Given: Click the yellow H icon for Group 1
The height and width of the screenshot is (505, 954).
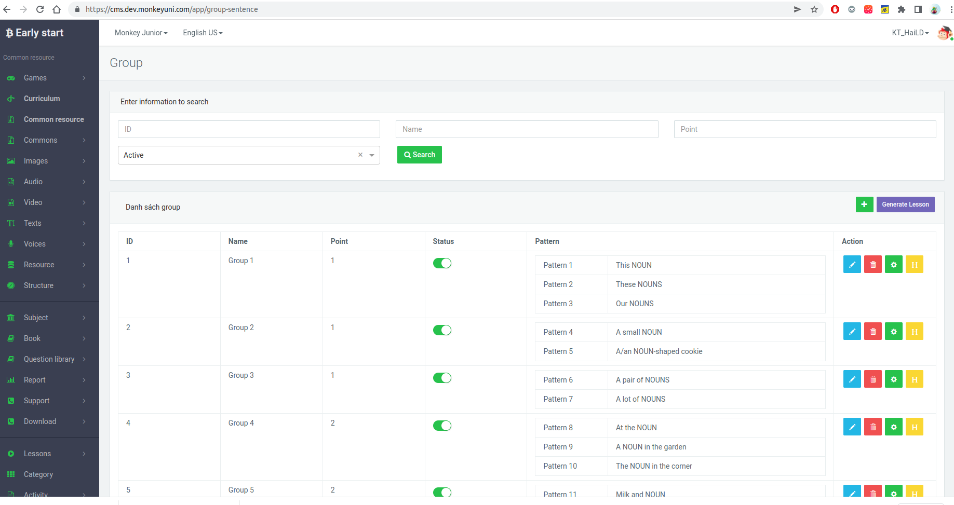Looking at the screenshot, I should click(x=914, y=265).
